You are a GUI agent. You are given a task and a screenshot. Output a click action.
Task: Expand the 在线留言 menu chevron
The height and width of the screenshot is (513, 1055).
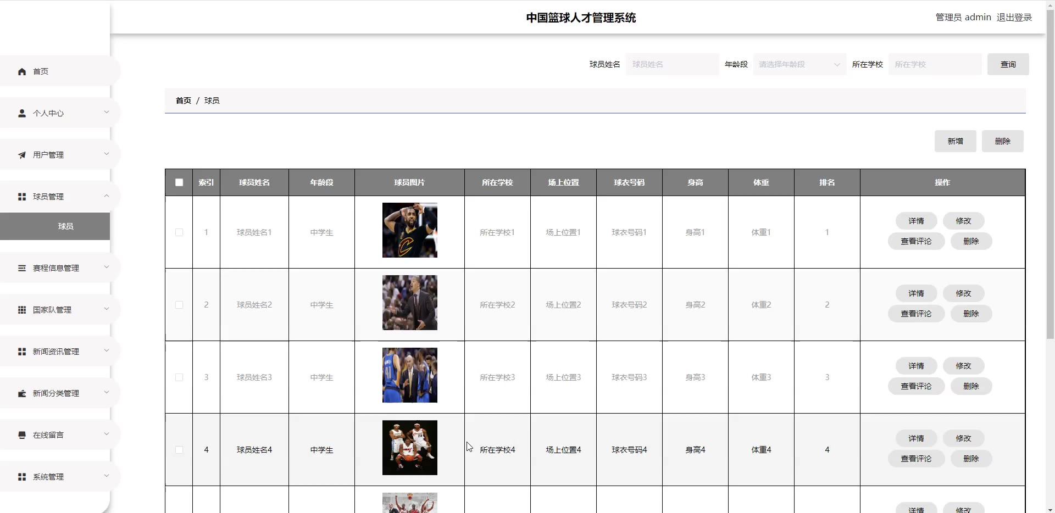point(107,434)
